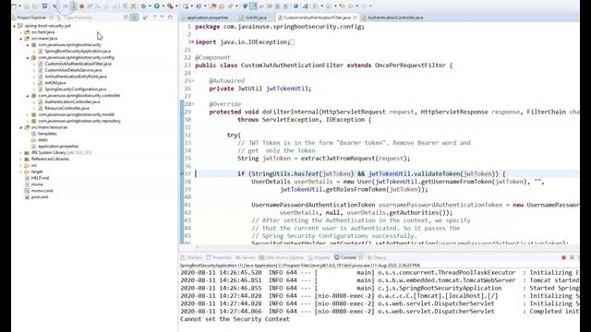
Task: Click the Resume icon in the debug toolbar group
Action: pos(66,6)
